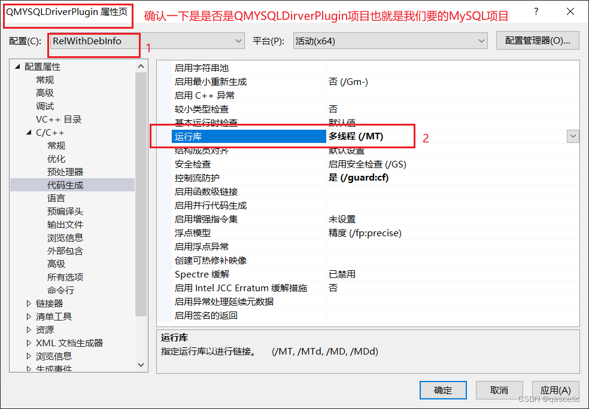Click the 已禁用 value for Spectre
The image size is (589, 409).
tap(342, 274)
